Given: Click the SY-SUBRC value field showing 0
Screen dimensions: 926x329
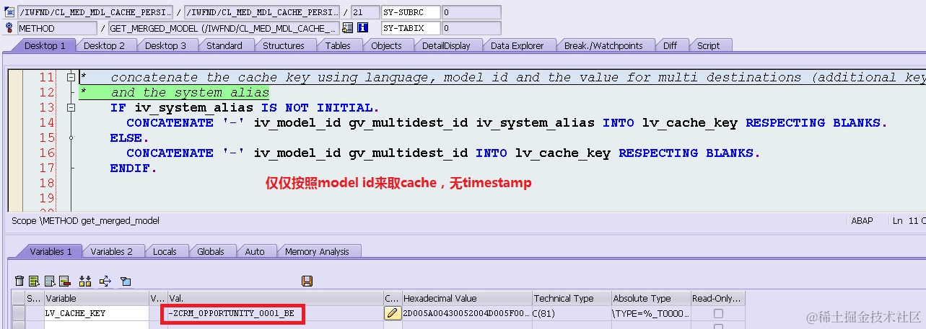Looking at the screenshot, I should pos(471,12).
